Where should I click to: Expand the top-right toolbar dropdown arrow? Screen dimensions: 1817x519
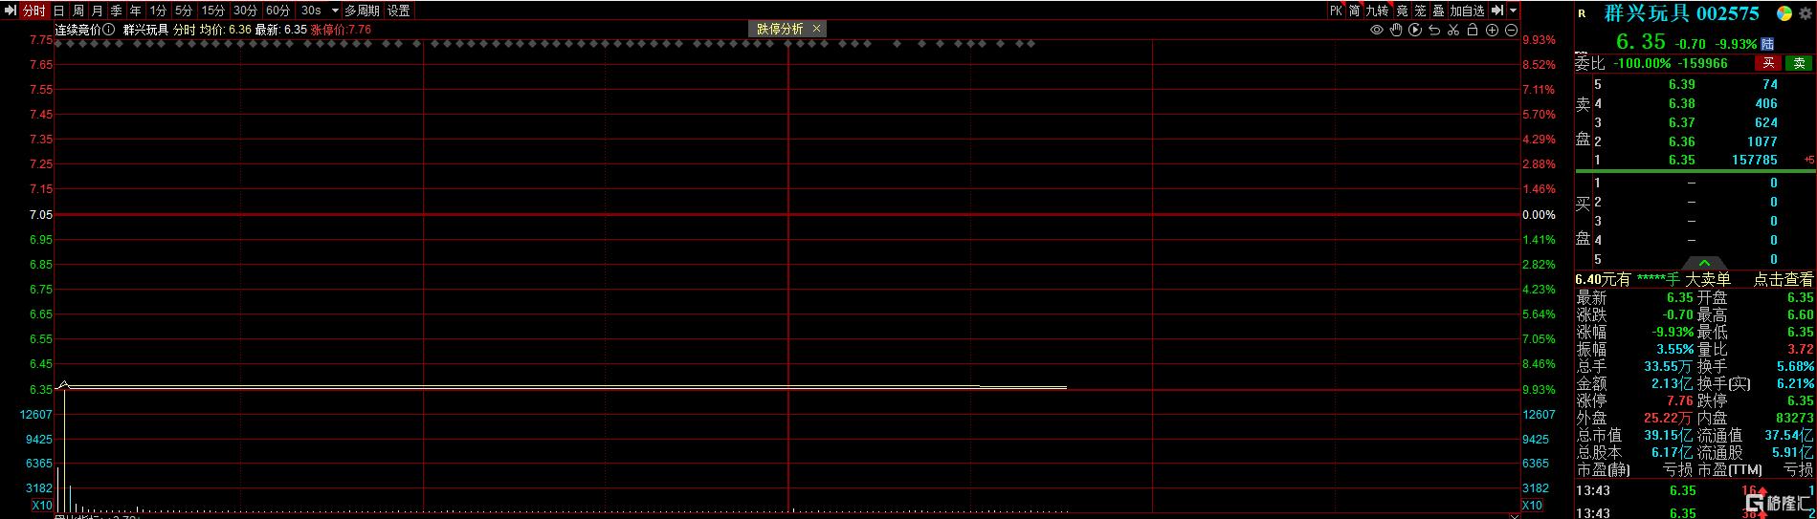[x=1513, y=11]
